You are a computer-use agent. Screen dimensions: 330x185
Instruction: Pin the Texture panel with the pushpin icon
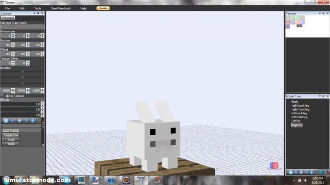pyautogui.click(x=323, y=14)
